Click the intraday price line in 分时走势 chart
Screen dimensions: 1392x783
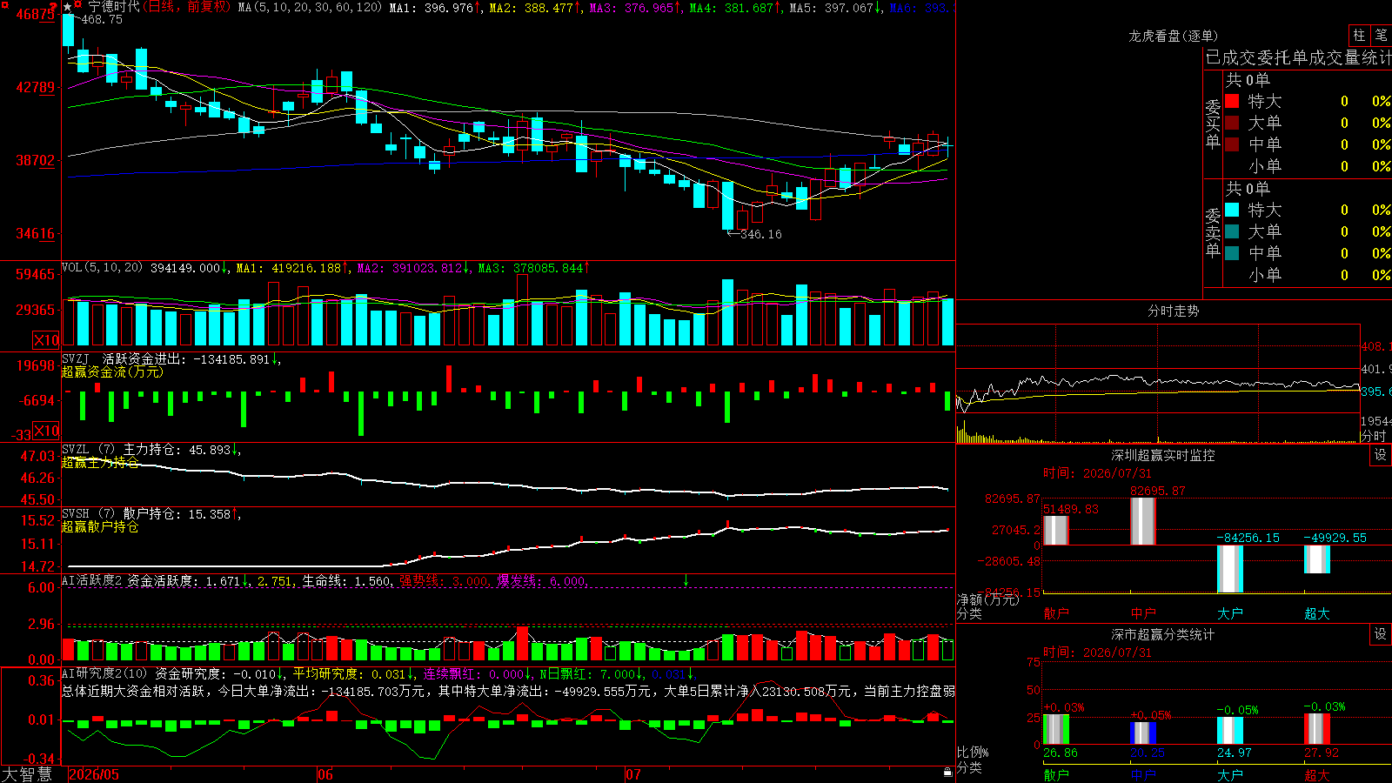click(x=1157, y=381)
